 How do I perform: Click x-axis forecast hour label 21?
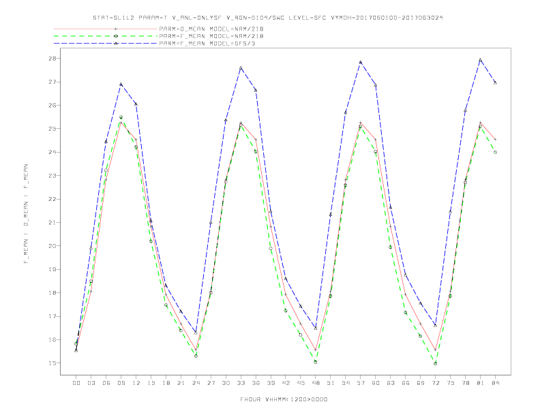pos(181,383)
